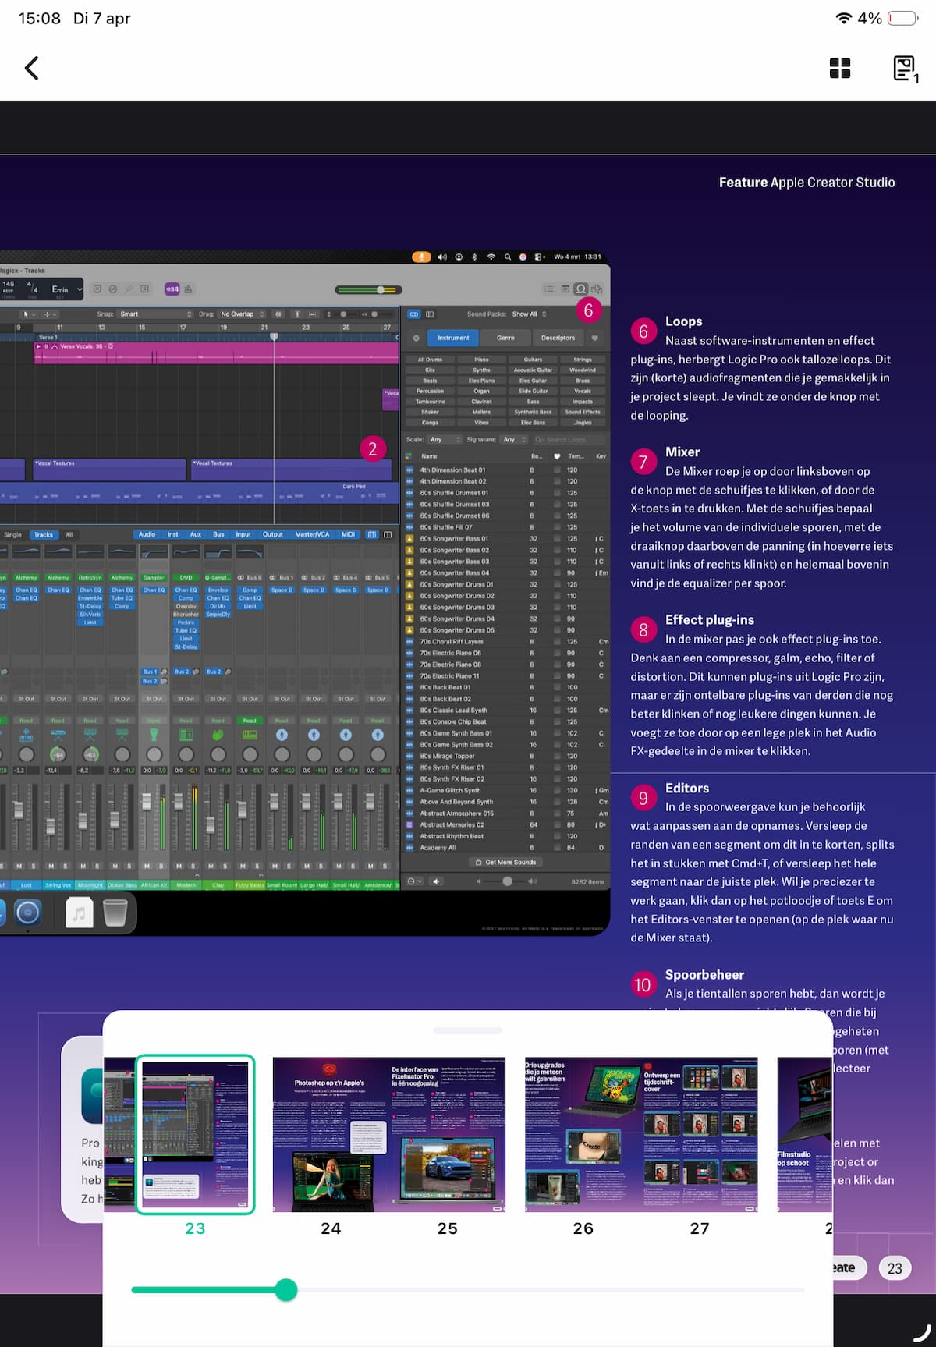Viewport: 936px width, 1347px height.
Task: Go back with the top-left arrow
Action: (32, 68)
